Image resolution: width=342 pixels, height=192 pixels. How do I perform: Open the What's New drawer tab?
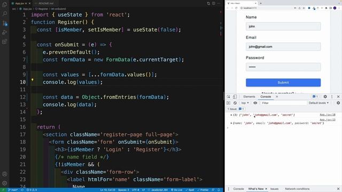pyautogui.click(x=256, y=189)
